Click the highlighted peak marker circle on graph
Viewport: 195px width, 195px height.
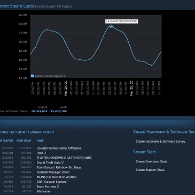pos(111,26)
